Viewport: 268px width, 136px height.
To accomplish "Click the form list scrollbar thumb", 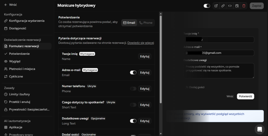I will [160, 59].
